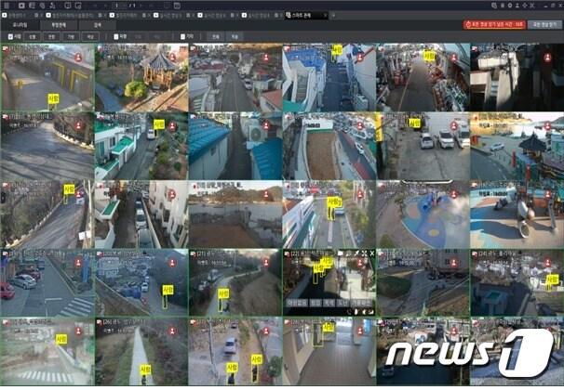This screenshot has height=390, width=564.
Task: Select camera 21 tile showing the curved walkway
Action: coord(235,282)
